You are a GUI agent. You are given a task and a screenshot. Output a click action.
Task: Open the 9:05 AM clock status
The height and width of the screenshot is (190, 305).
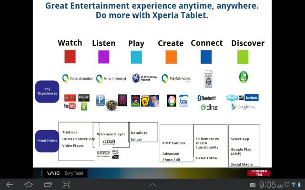tap(271, 185)
